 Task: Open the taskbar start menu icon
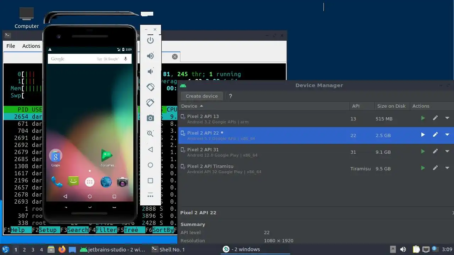coord(6,250)
